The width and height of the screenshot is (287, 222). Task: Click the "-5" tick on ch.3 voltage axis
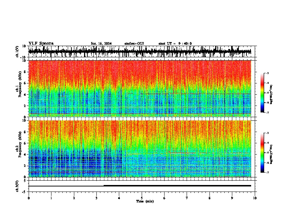[x=24, y=192]
